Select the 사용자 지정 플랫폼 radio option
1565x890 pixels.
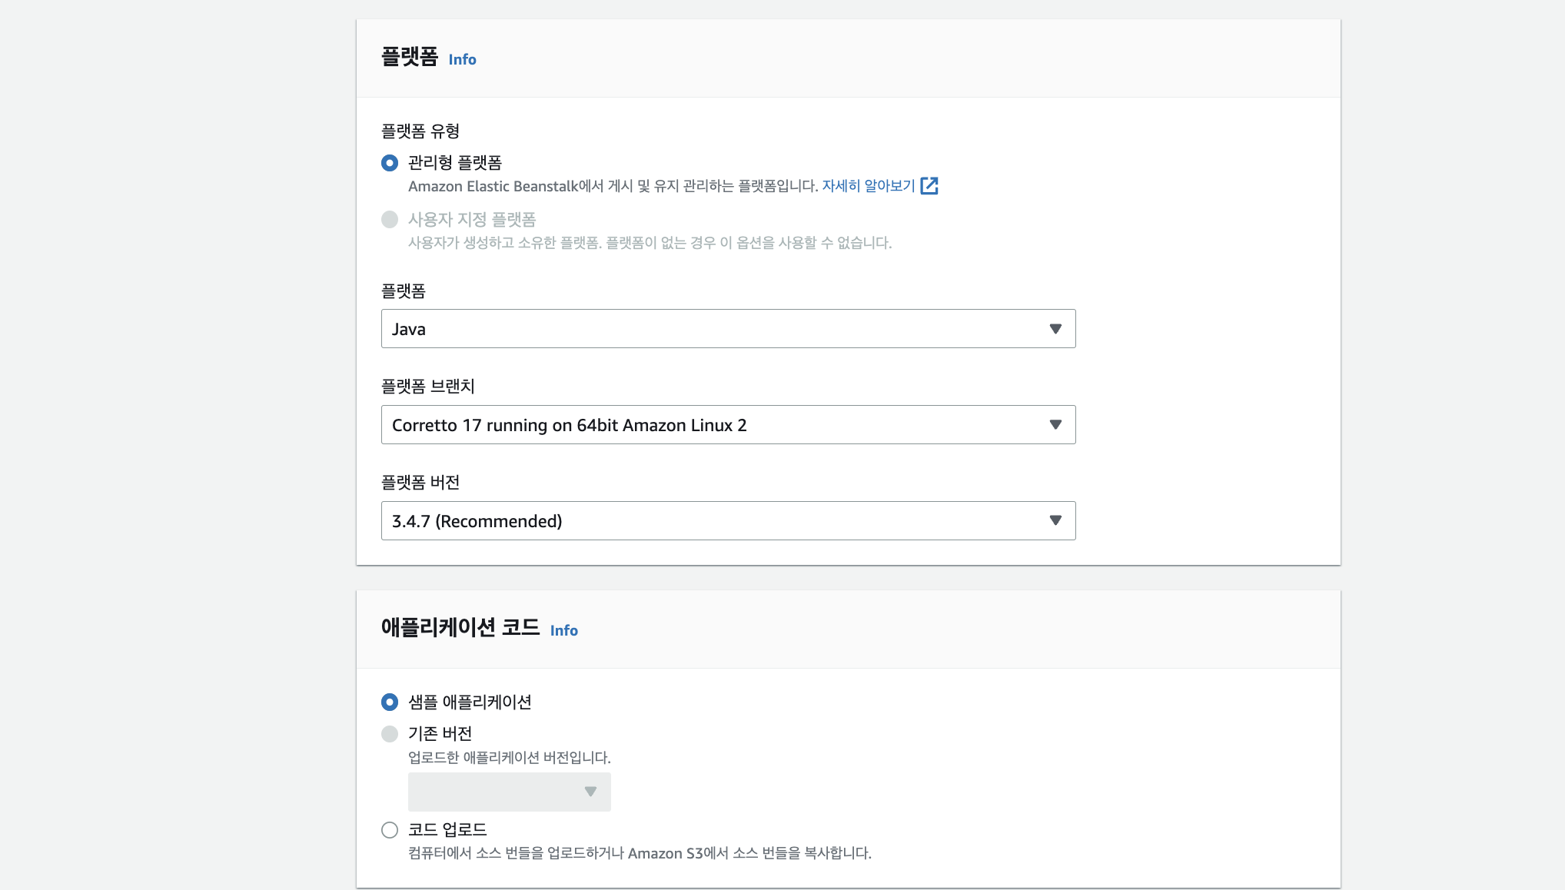(x=390, y=220)
